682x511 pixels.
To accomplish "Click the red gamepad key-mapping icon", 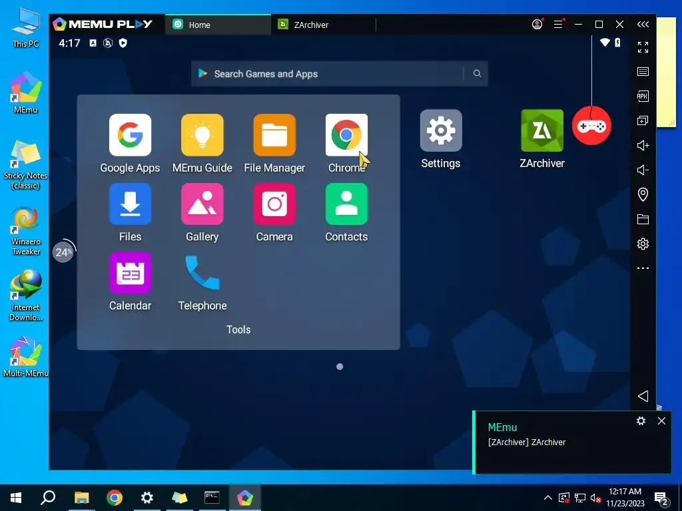I will (591, 126).
